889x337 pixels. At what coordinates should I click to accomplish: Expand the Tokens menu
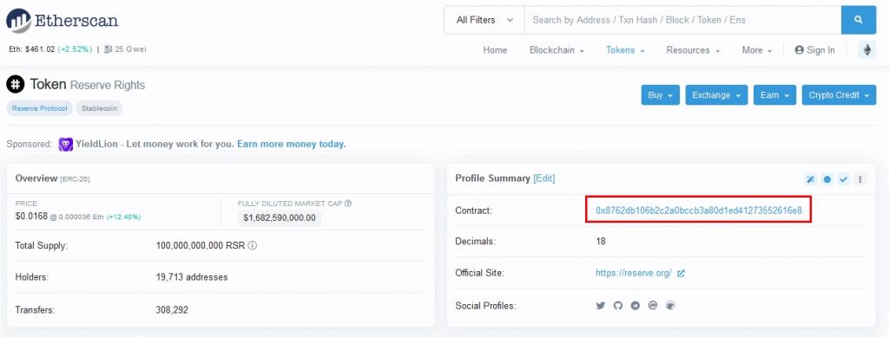tap(625, 50)
